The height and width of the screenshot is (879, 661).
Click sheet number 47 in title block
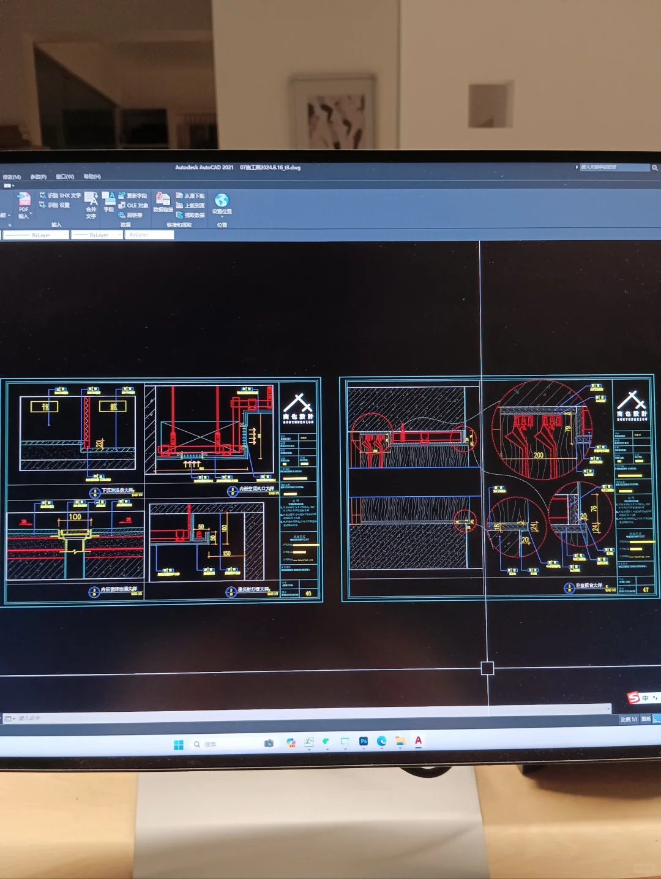pos(646,590)
